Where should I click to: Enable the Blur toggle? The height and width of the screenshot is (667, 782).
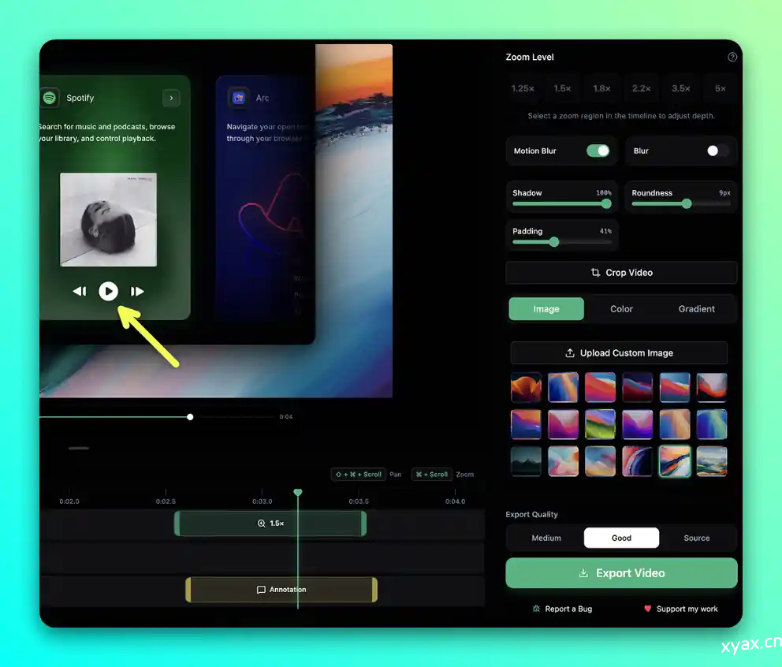pos(717,151)
